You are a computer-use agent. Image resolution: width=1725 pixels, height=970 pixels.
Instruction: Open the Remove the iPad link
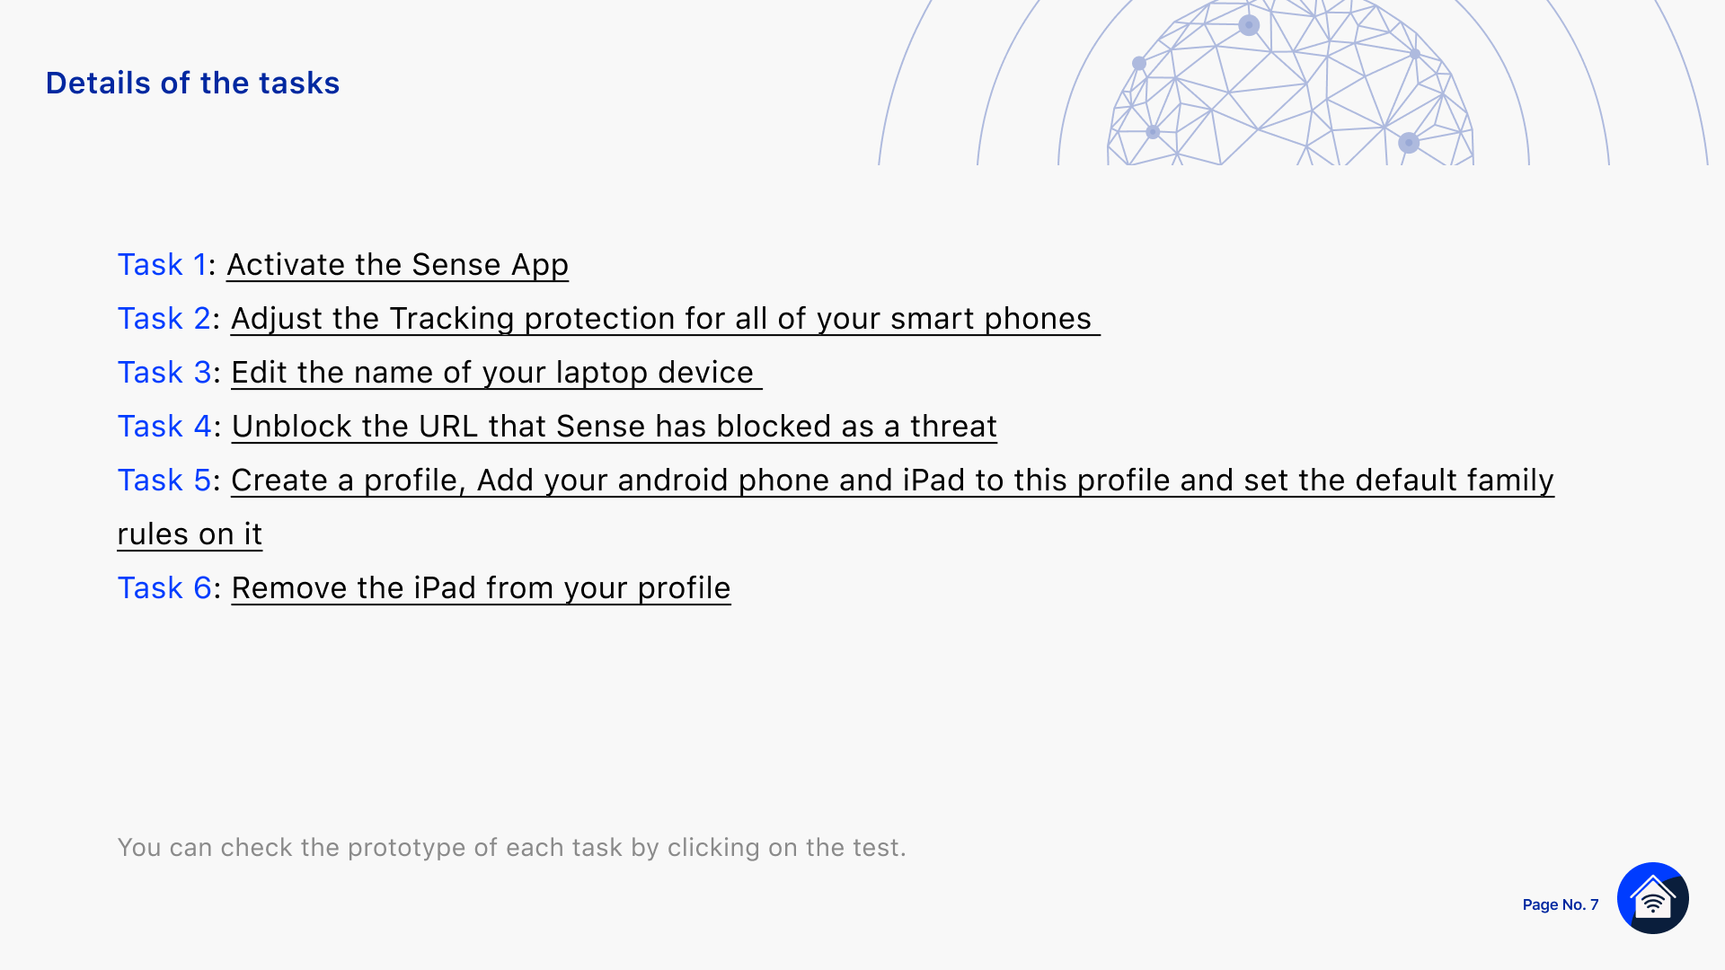pos(481,588)
